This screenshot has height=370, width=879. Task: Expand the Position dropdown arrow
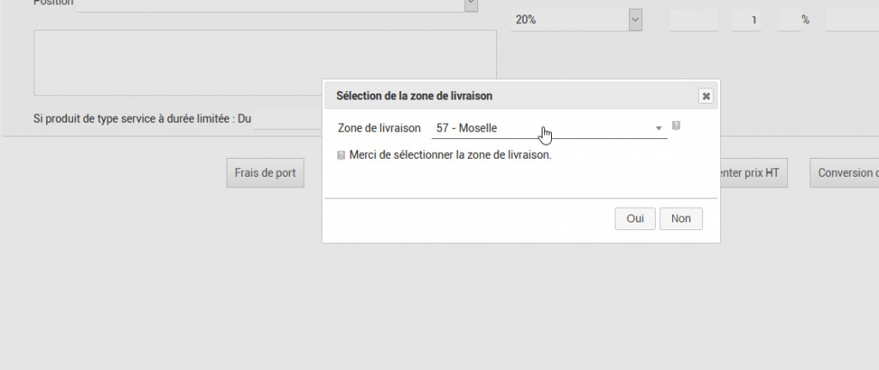click(471, 4)
